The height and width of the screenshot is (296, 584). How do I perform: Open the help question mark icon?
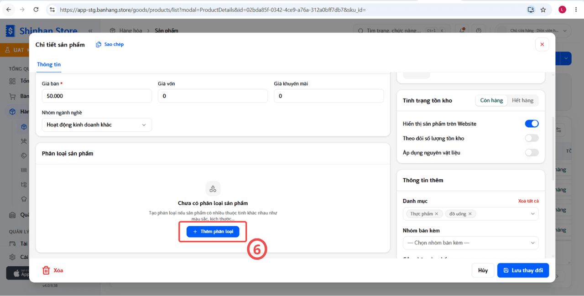coord(478,31)
